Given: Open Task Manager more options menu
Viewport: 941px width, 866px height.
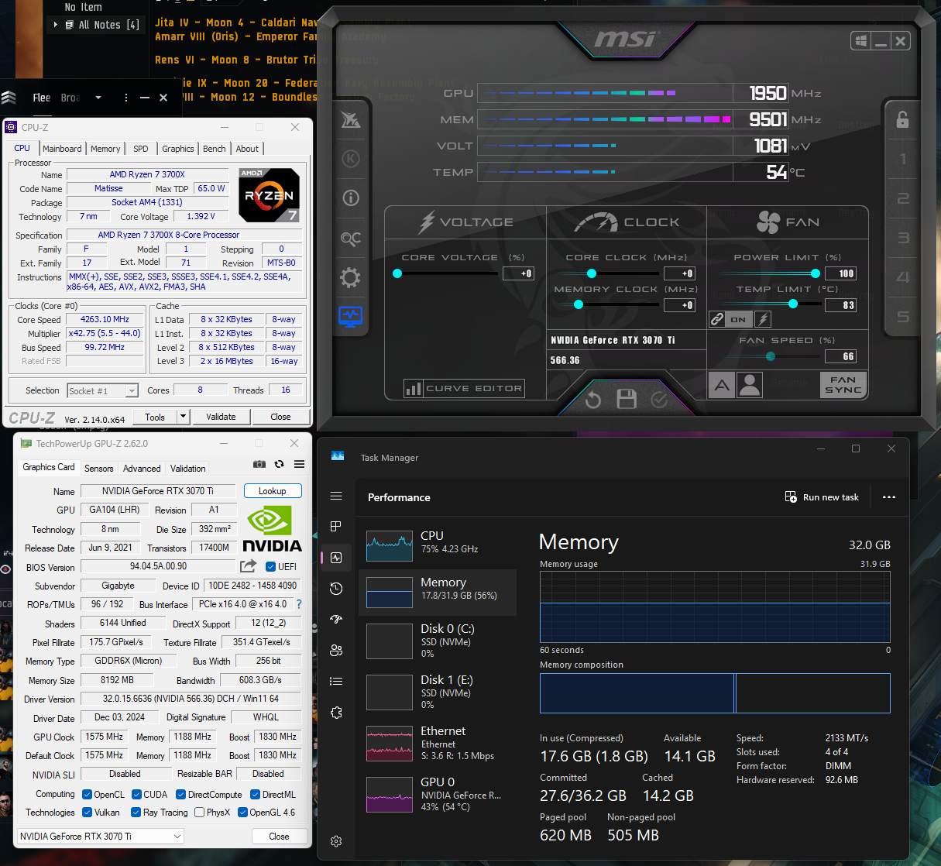Looking at the screenshot, I should point(889,497).
